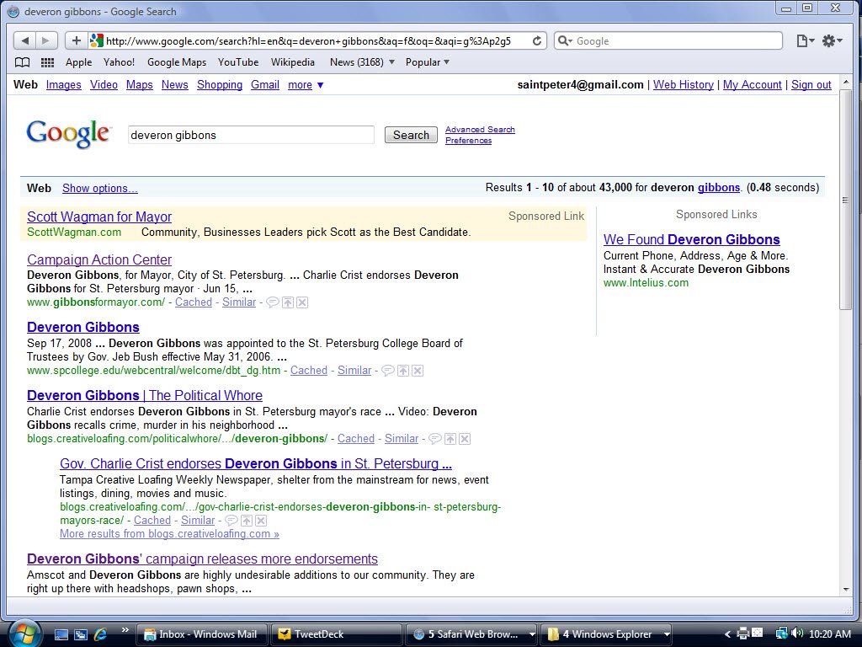The image size is (862, 647).
Task: Expand the Safari Web Browser taskbar group
Action: (532, 634)
